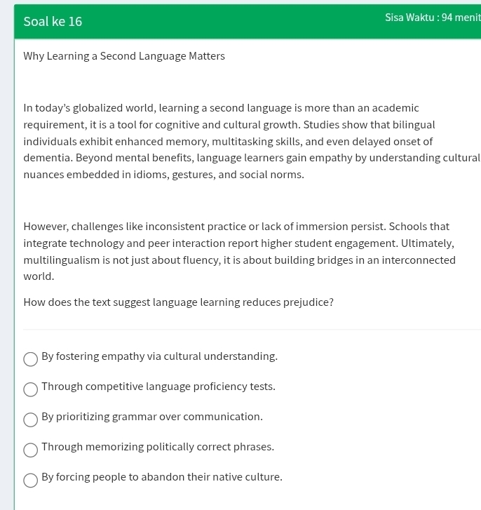Image resolution: width=481 pixels, height=510 pixels.
Task: Select the abandon native culture radio button
Action: click(31, 480)
